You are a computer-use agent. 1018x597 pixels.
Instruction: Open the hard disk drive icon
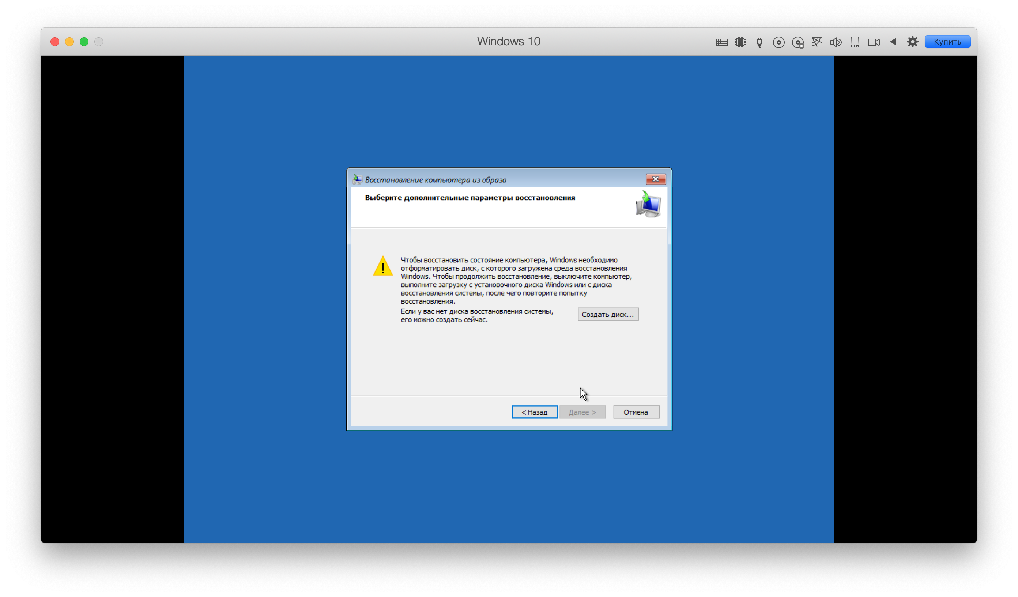point(855,42)
